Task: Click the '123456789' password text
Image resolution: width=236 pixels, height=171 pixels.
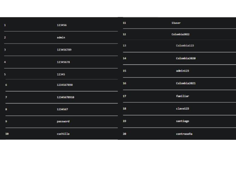Action: (x=64, y=50)
